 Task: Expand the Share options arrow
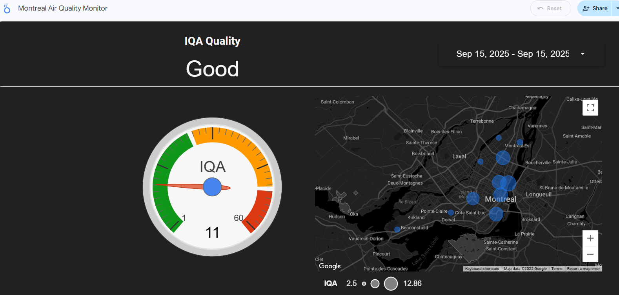(x=616, y=8)
